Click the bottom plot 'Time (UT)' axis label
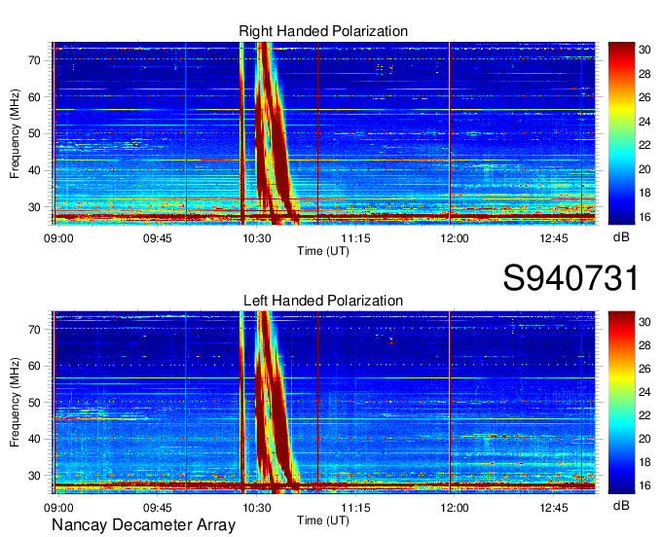 point(323,520)
